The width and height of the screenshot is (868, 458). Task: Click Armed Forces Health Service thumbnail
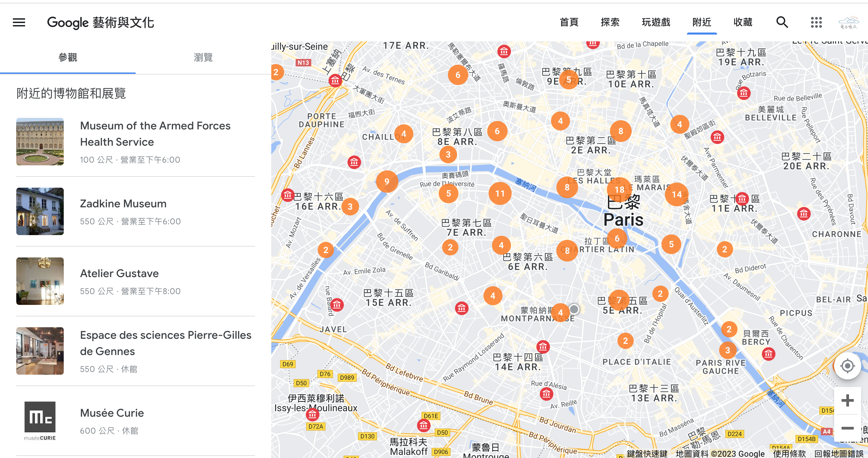pyautogui.click(x=40, y=142)
